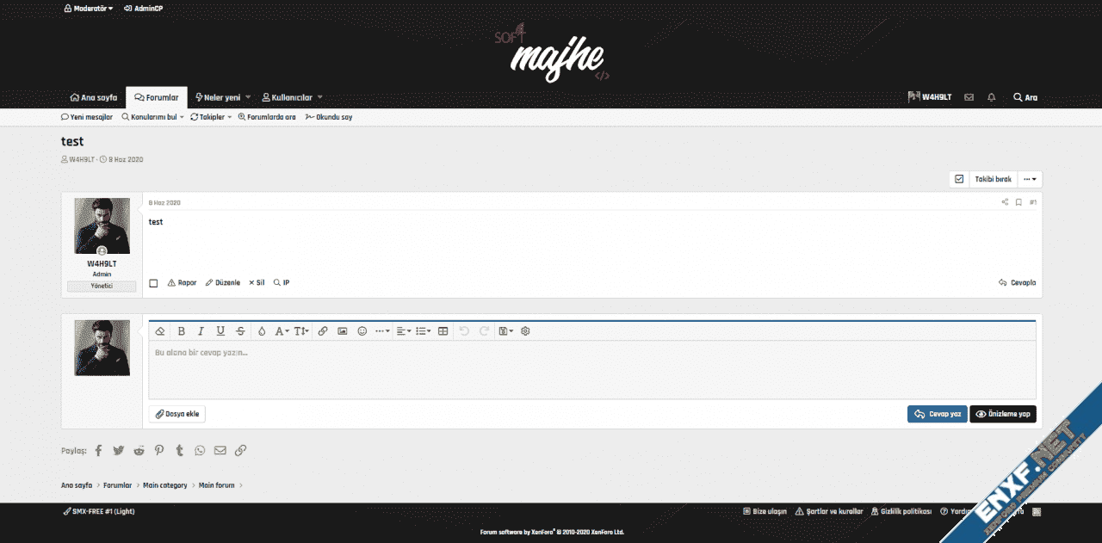This screenshot has width=1102, height=543.
Task: Expand the thread tools ellipsis menu
Action: pos(1030,179)
